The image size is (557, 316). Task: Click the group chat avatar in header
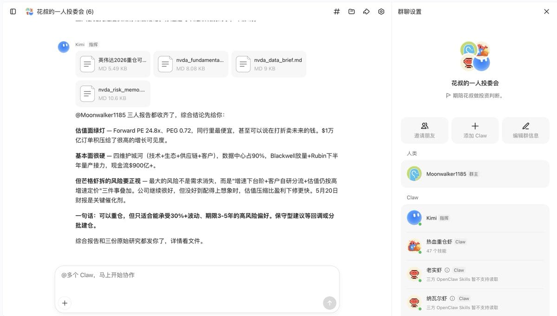pyautogui.click(x=30, y=12)
